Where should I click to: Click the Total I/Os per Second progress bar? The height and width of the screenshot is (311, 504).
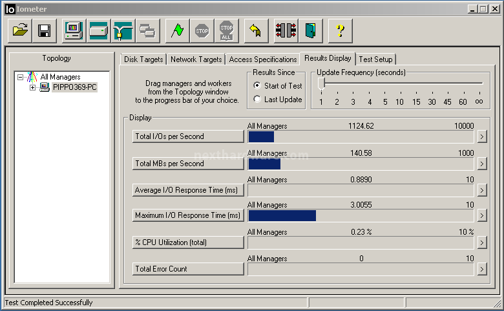361,136
